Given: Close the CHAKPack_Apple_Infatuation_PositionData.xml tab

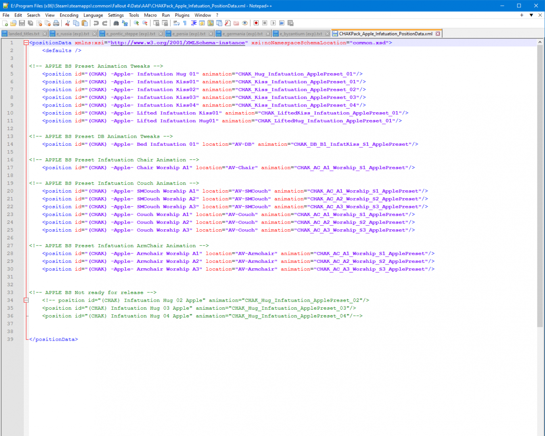Looking at the screenshot, I should pos(438,34).
